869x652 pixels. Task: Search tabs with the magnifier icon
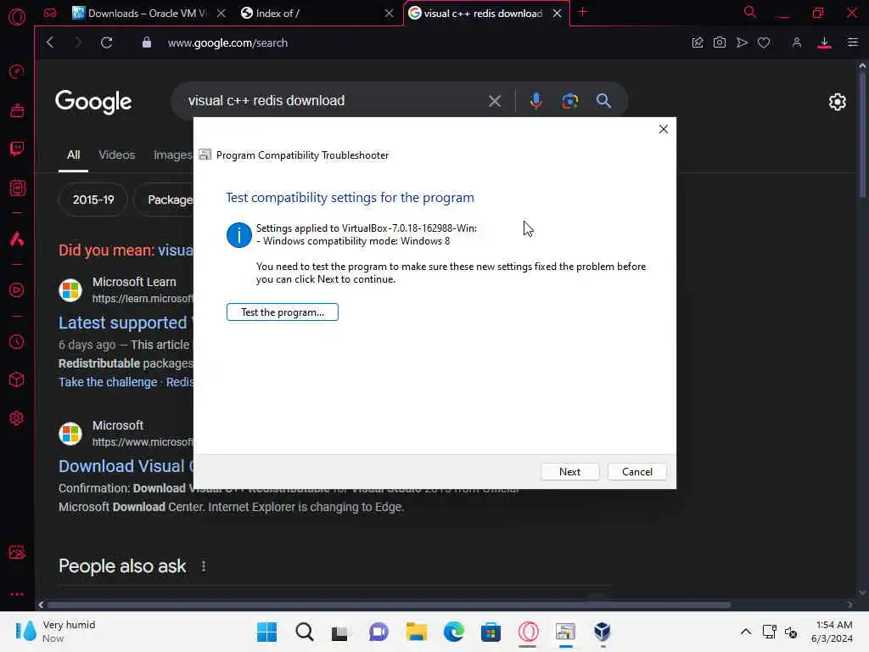pyautogui.click(x=749, y=12)
